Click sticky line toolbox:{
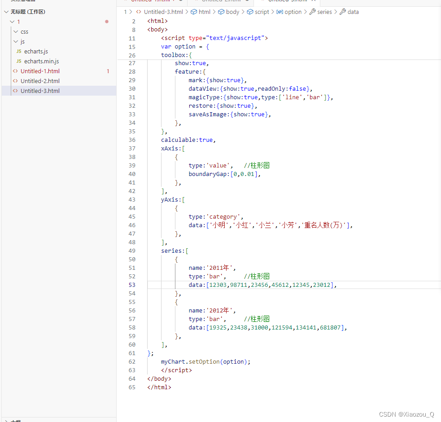Image resolution: width=441 pixels, height=422 pixels. [176, 55]
